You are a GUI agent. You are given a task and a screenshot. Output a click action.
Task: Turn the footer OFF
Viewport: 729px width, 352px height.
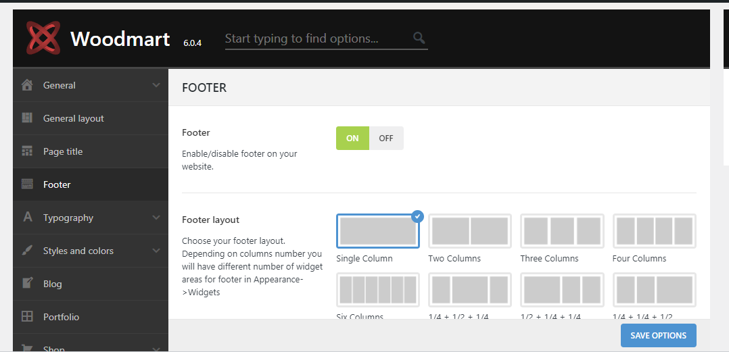pos(386,139)
